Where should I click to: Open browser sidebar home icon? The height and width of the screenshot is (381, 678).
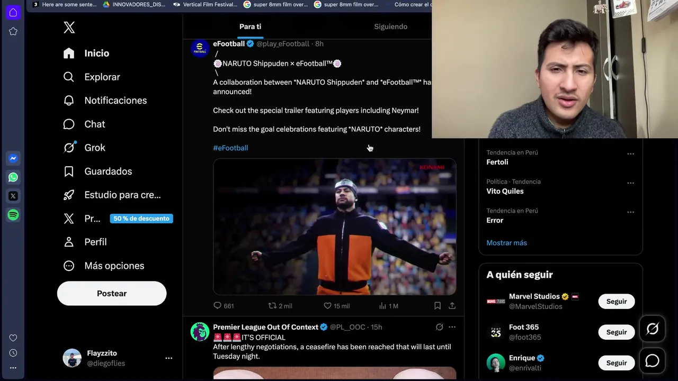(13, 12)
